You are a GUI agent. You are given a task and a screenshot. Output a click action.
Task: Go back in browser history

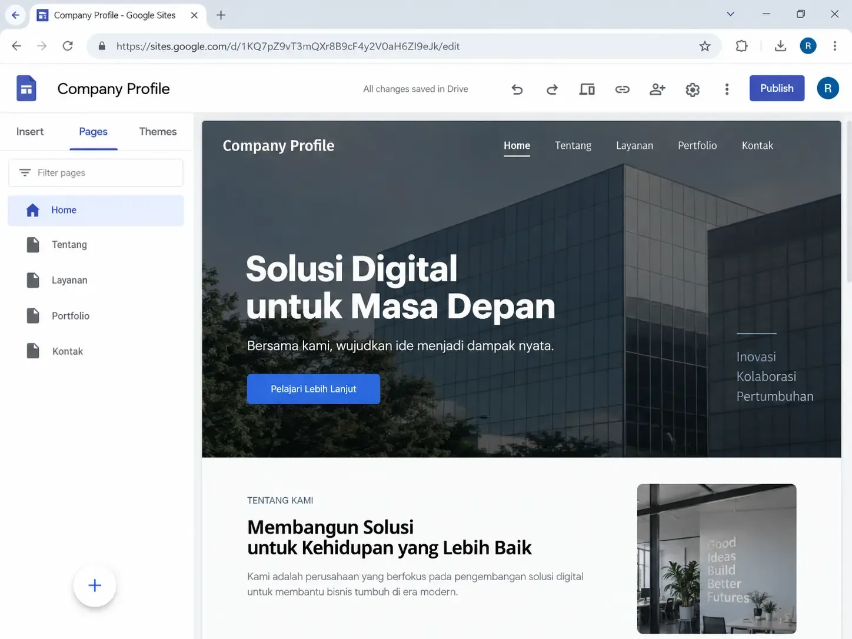pos(16,46)
